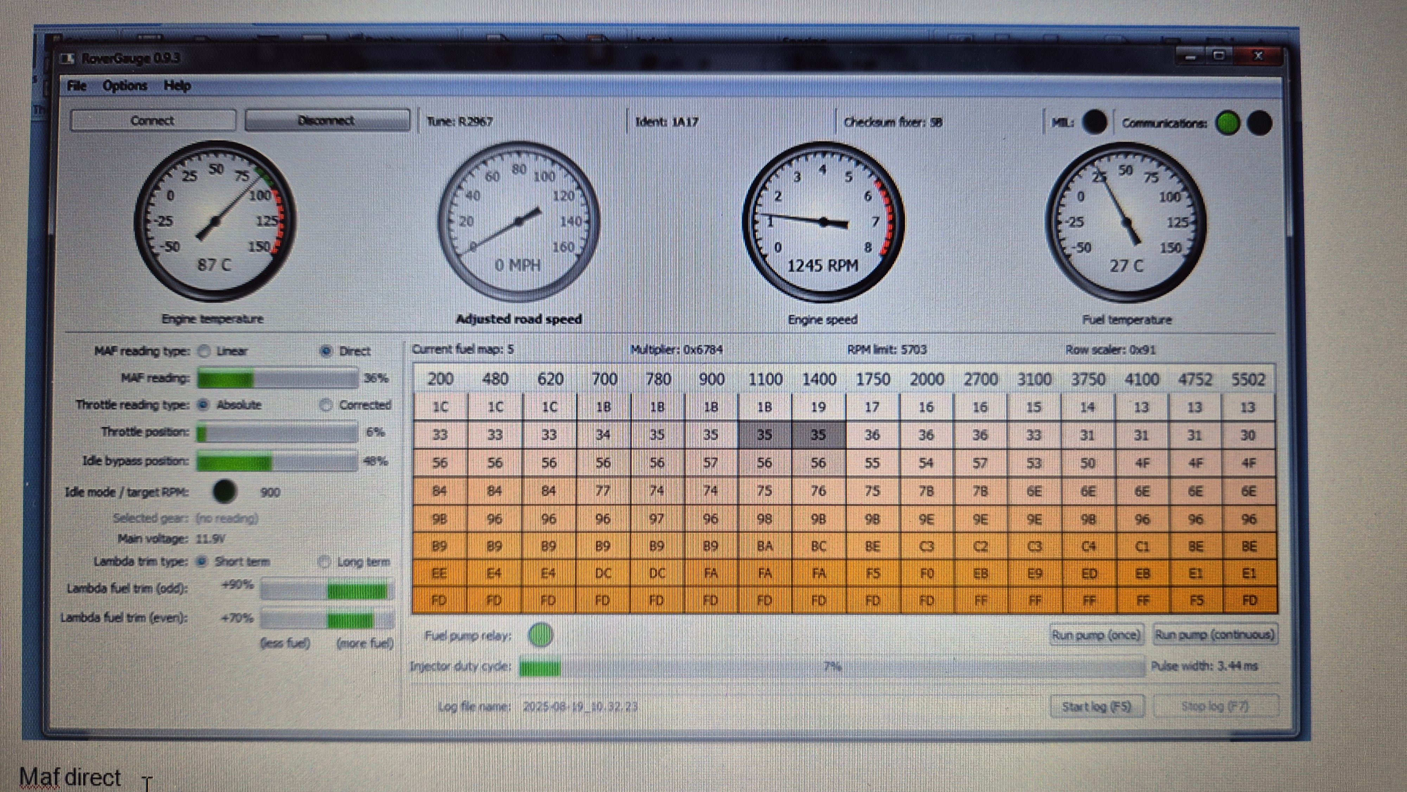Viewport: 1407px width, 792px height.
Task: Open the File menu
Action: pos(76,86)
